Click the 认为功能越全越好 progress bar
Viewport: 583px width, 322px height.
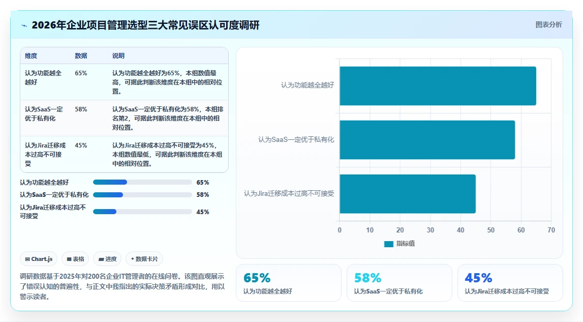pyautogui.click(x=142, y=183)
